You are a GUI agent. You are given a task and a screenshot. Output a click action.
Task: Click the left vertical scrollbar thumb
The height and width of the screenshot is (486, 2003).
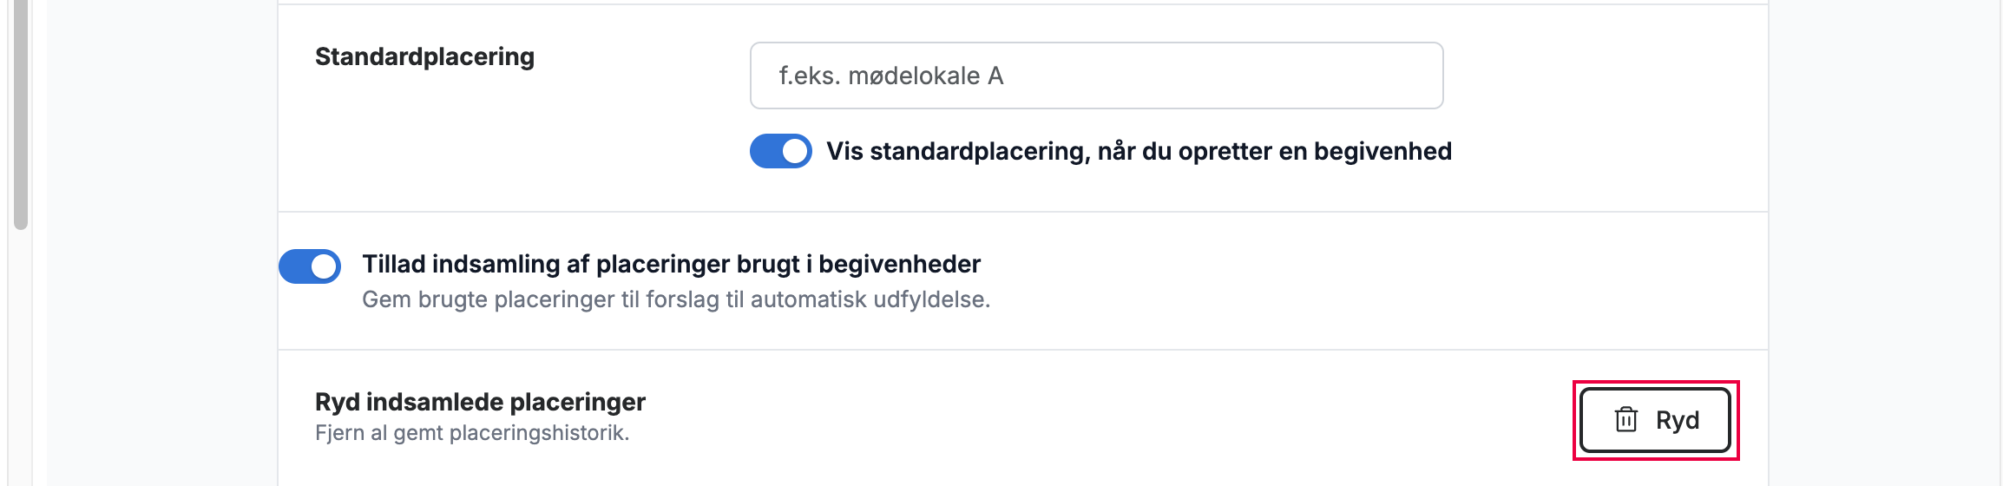coord(21,113)
